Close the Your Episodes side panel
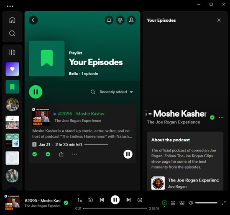 [x=219, y=20]
